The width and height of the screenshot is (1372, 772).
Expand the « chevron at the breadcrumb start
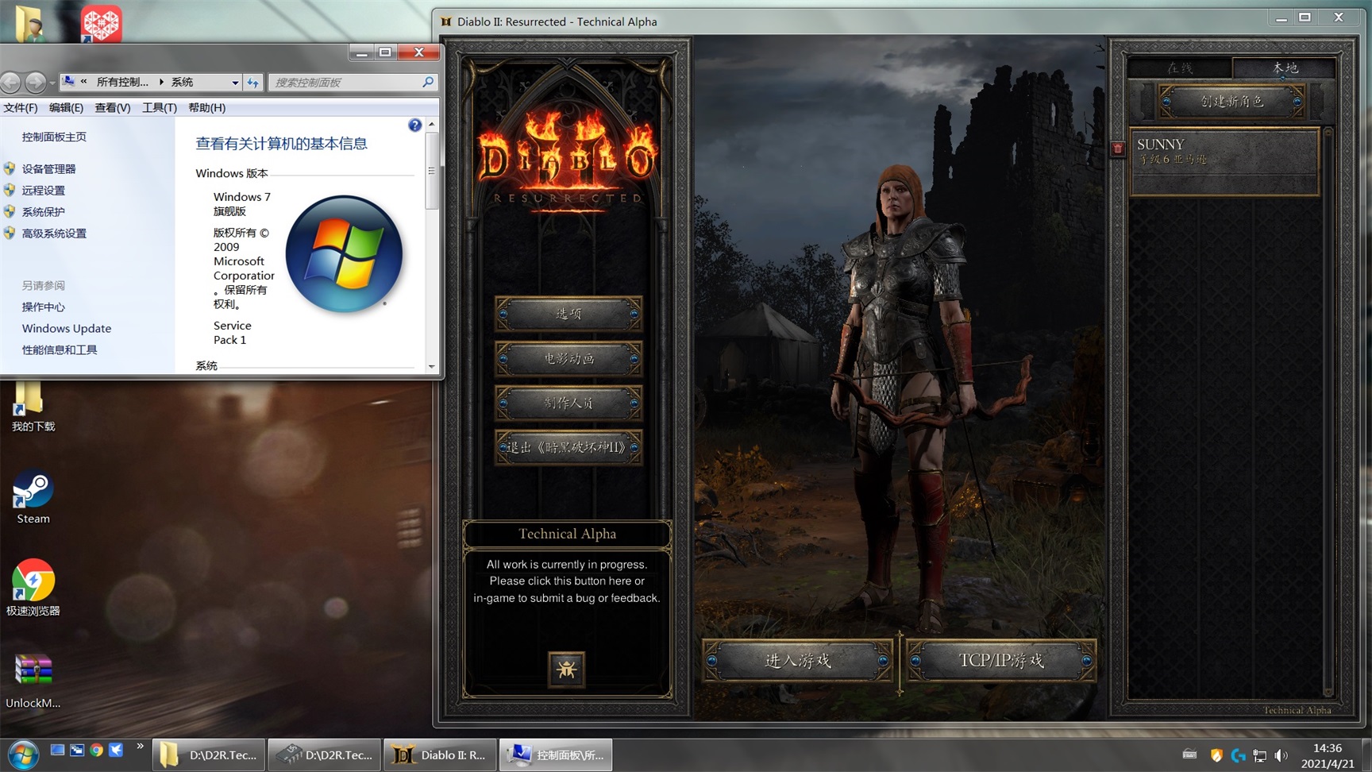pyautogui.click(x=84, y=81)
